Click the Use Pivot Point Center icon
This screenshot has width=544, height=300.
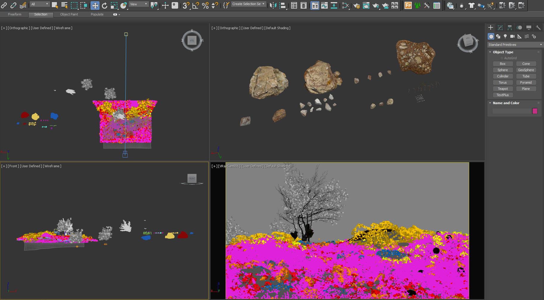(x=154, y=5)
